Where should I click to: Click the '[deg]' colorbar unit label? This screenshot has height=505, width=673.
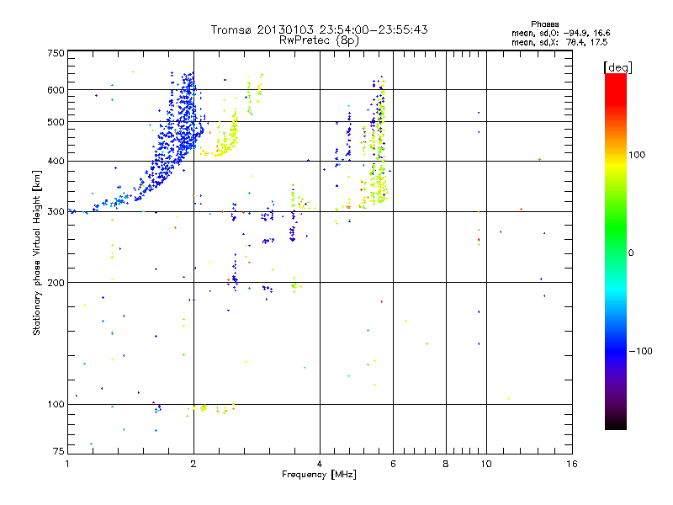617,67
